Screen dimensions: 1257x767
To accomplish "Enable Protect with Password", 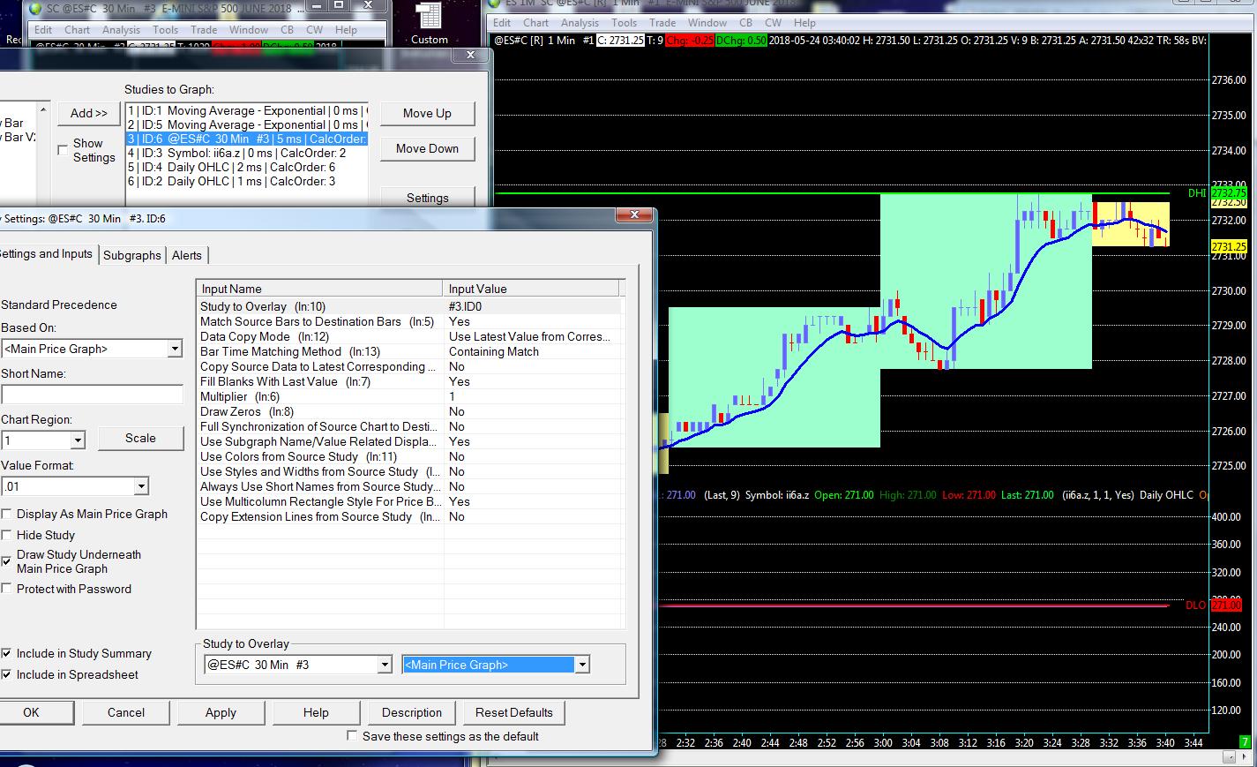I will (x=7, y=589).
